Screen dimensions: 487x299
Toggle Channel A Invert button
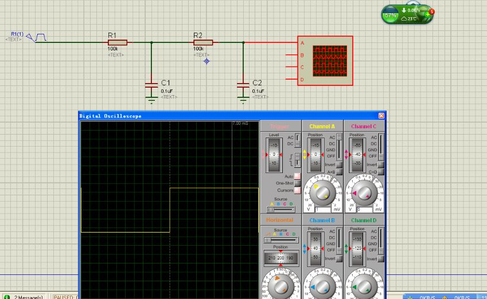coord(340,165)
